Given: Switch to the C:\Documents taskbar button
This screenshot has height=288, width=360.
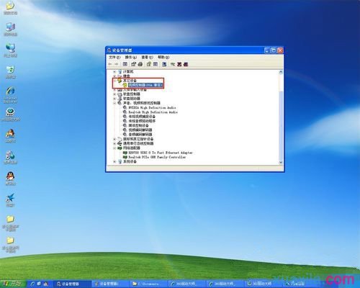Looking at the screenshot, I should click(x=148, y=284).
